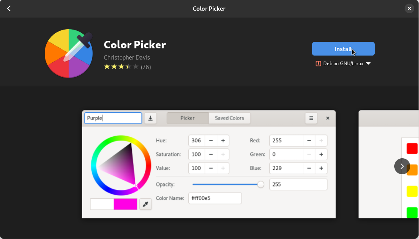Click the Color Picker app icon

[69, 53]
